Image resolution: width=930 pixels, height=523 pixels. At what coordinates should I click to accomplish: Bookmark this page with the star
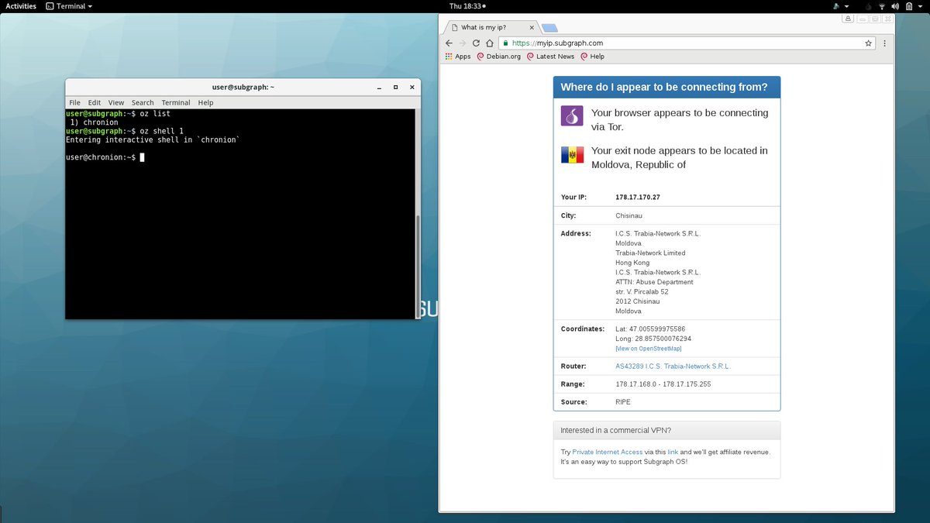pyautogui.click(x=869, y=43)
